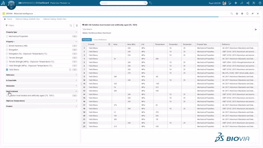Click the filter search magnifier icon
This screenshot has width=263, height=148.
71,25
